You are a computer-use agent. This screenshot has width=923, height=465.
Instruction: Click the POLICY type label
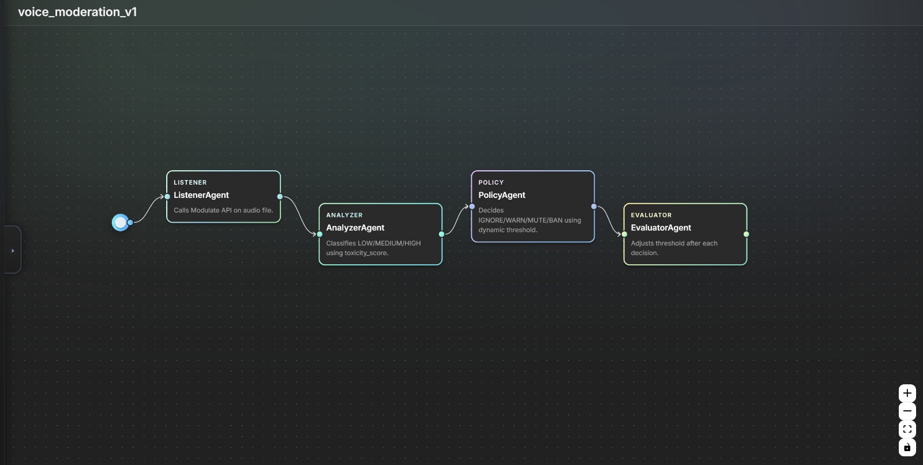coord(491,182)
